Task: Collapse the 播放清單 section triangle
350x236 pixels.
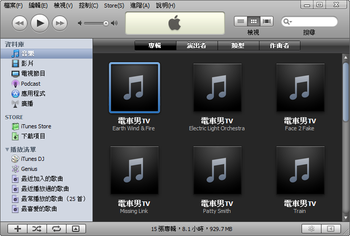Action: coord(7,149)
